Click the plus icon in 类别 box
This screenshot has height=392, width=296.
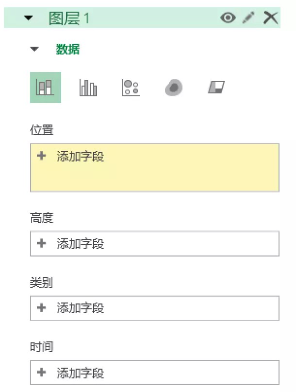tap(41, 307)
